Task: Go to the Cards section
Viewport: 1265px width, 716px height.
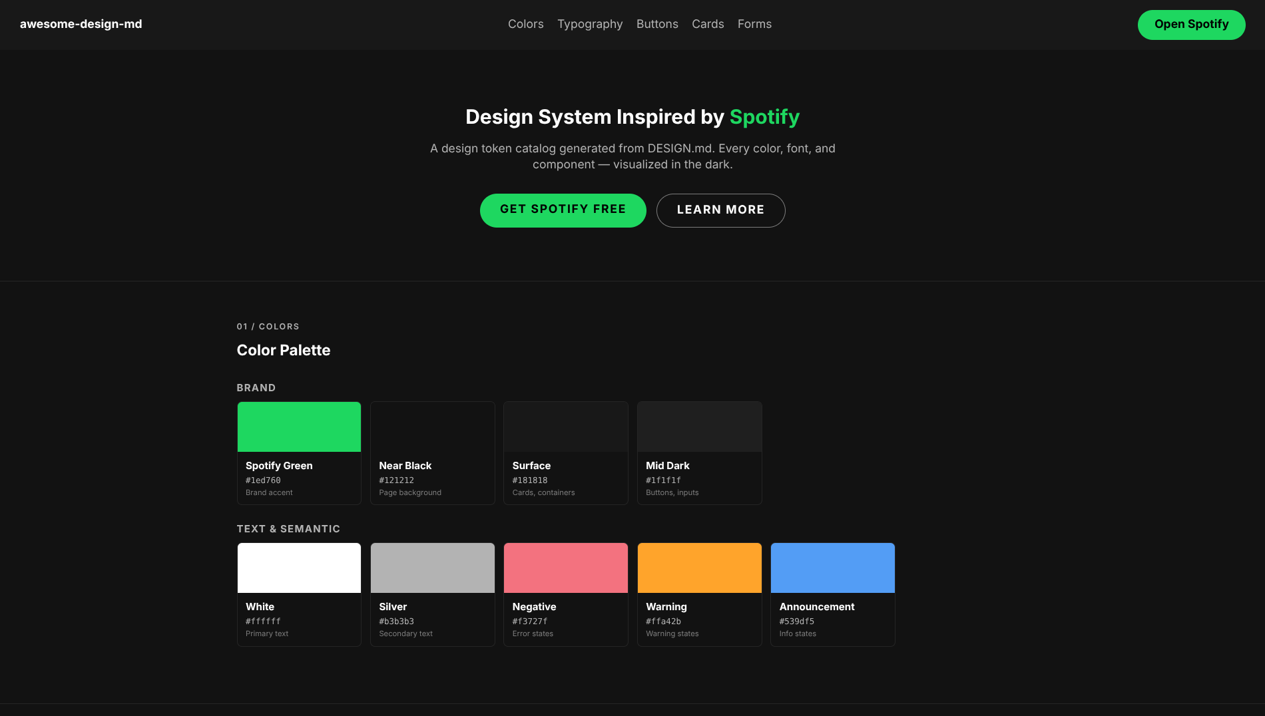Action: pos(708,24)
